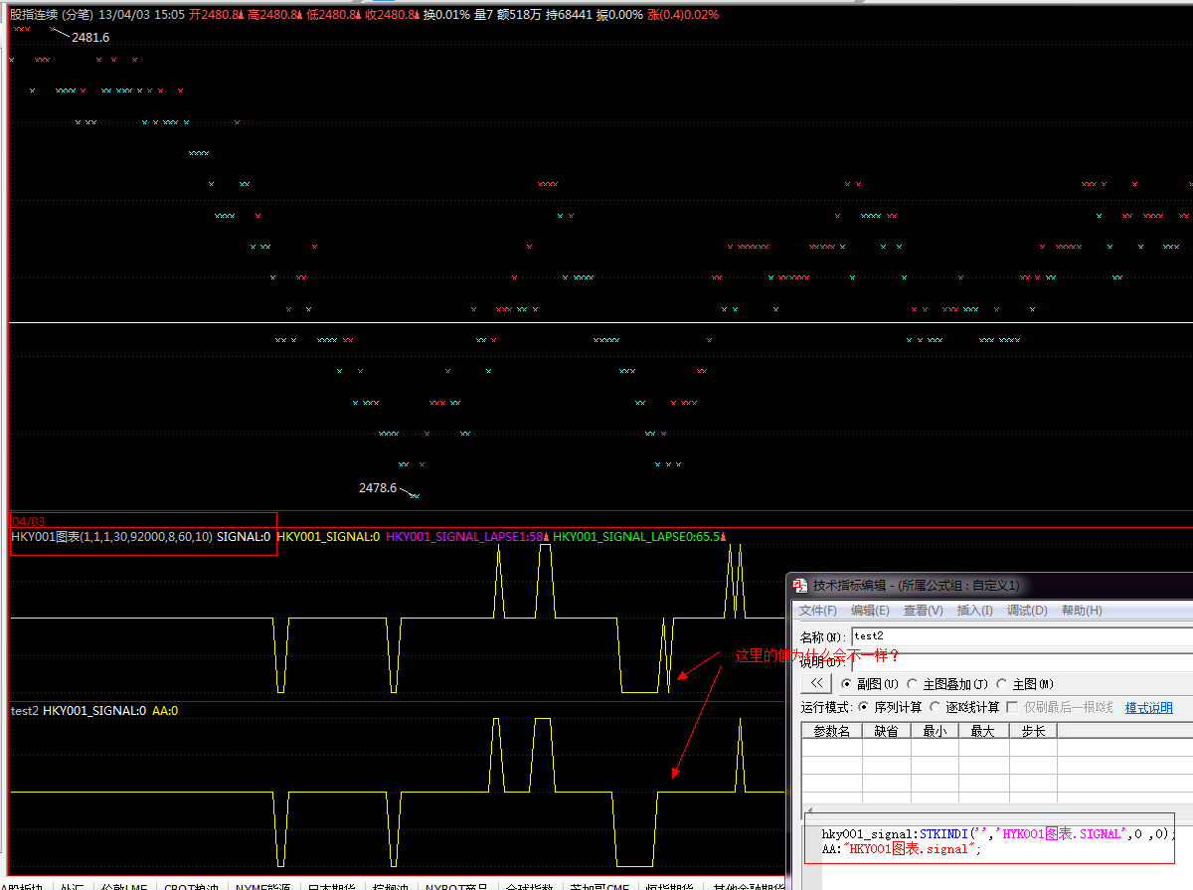Open the 插入(I) menu

[974, 611]
